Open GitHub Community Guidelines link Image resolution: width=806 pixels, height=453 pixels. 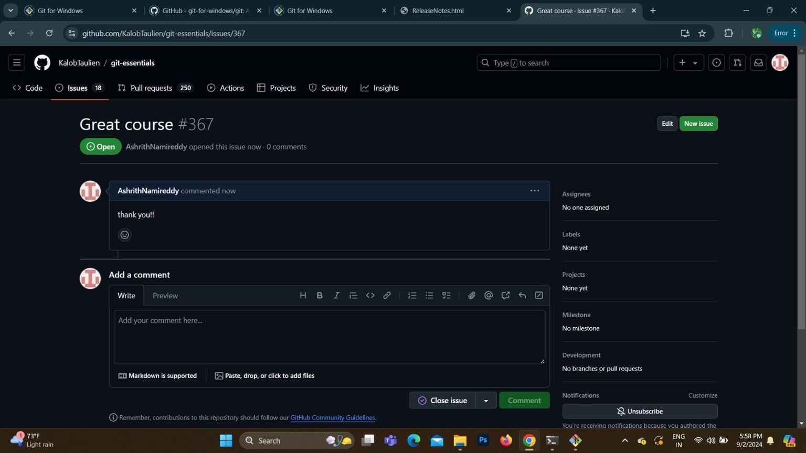point(333,418)
